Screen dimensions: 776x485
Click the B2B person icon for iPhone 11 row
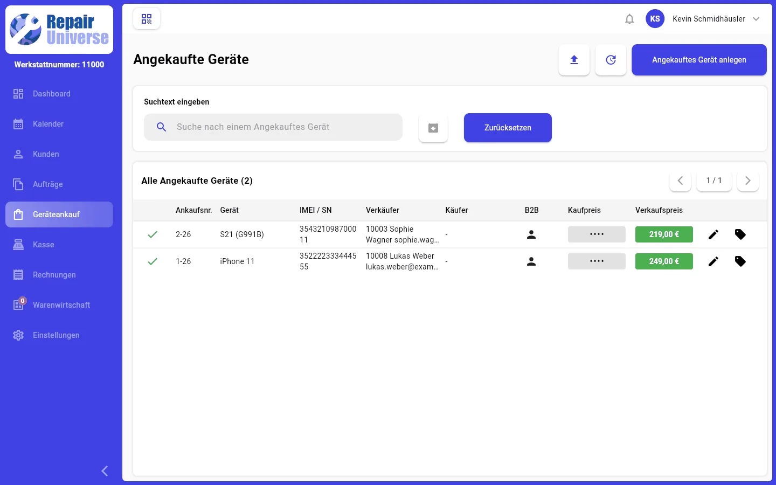(531, 261)
